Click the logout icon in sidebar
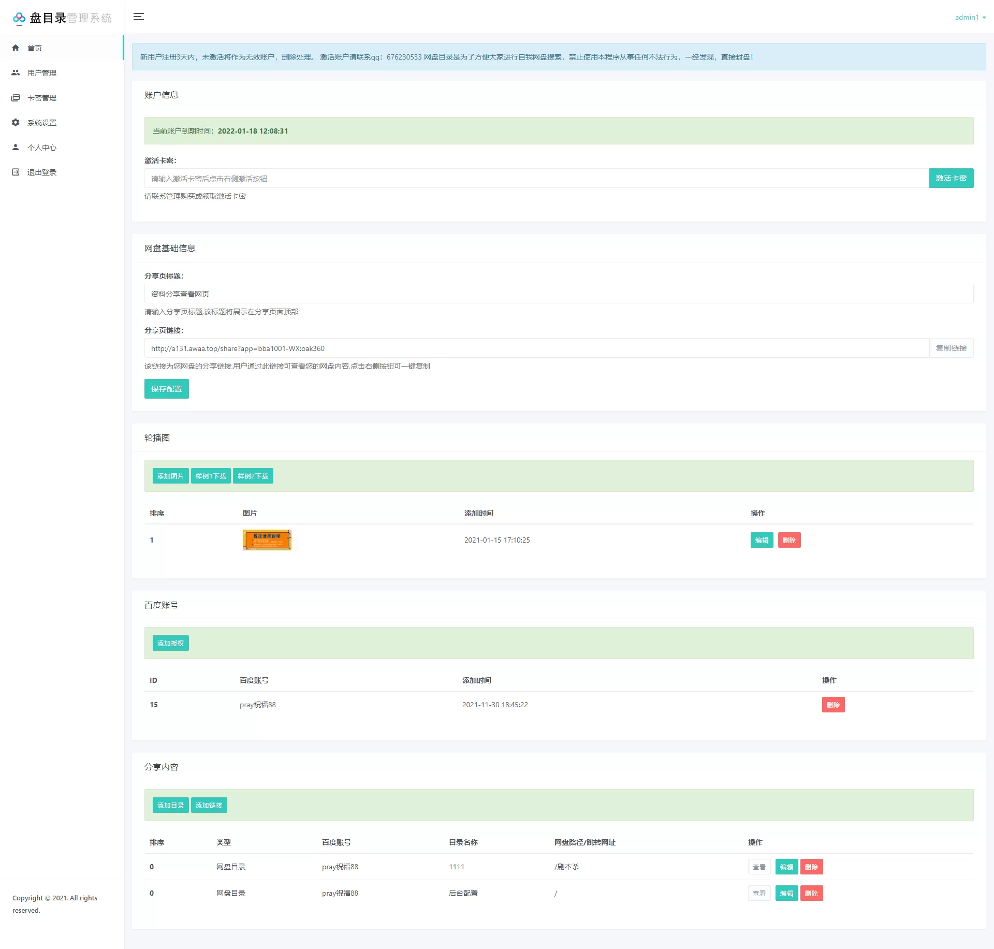 click(16, 172)
